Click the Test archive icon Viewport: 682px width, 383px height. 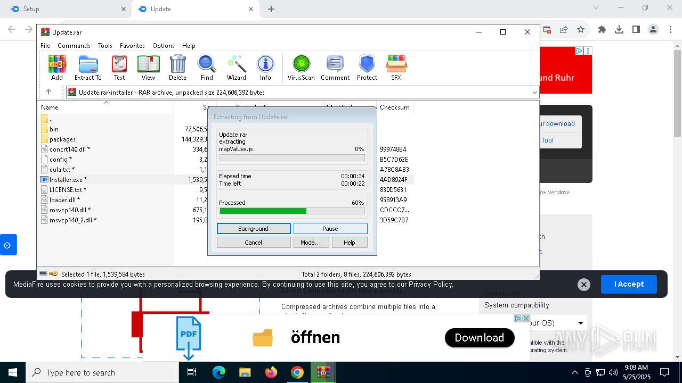tap(119, 68)
